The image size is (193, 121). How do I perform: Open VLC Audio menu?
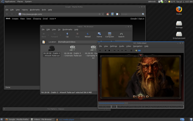pyautogui.click(x=122, y=46)
